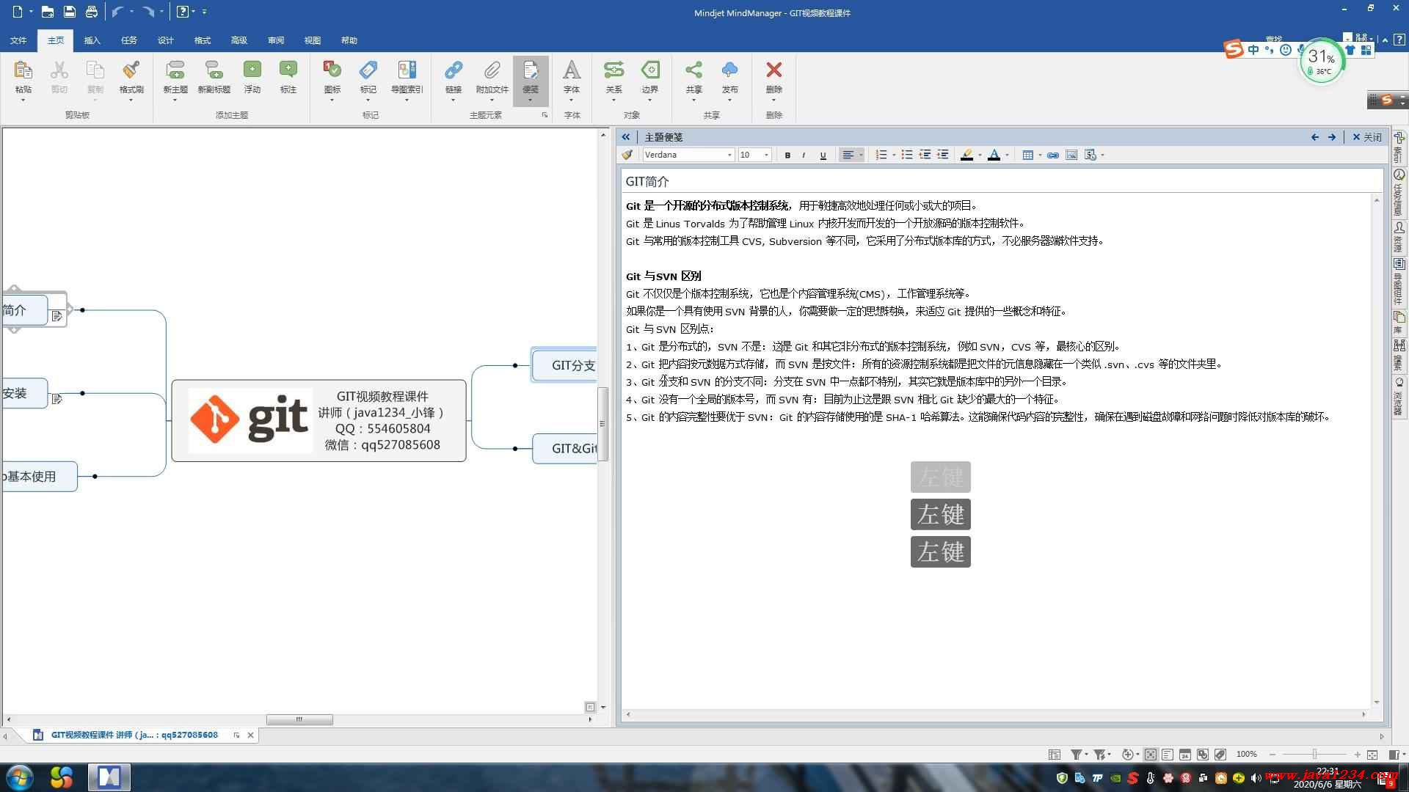Decrease indent in notes toolbar
Screen dimensions: 1409x792
925,155
